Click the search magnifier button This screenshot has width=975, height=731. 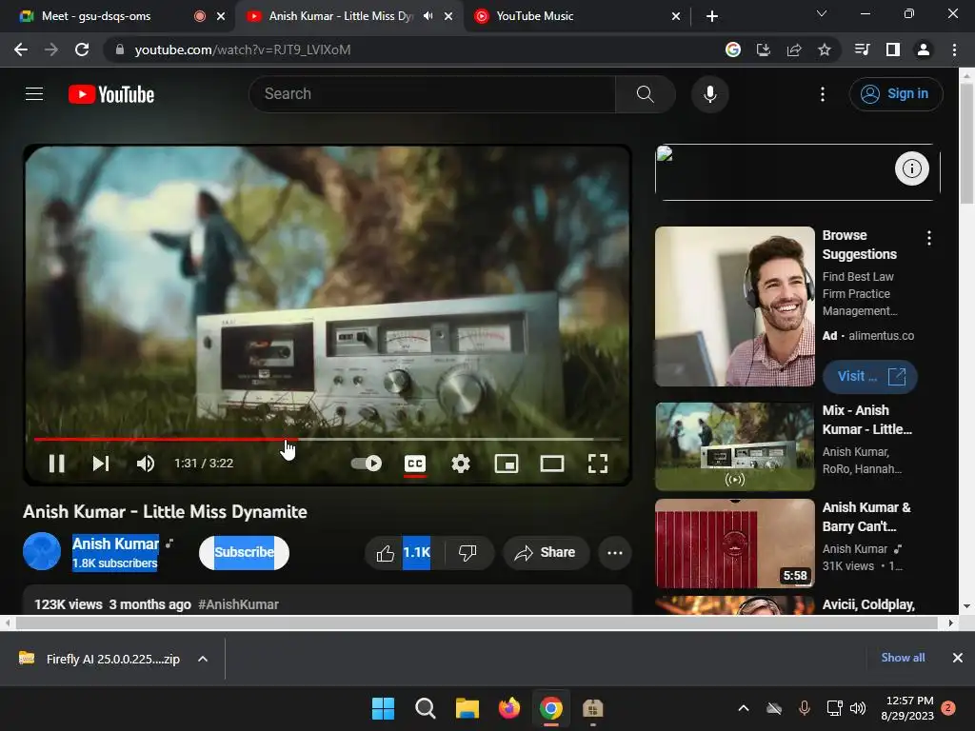pos(645,94)
